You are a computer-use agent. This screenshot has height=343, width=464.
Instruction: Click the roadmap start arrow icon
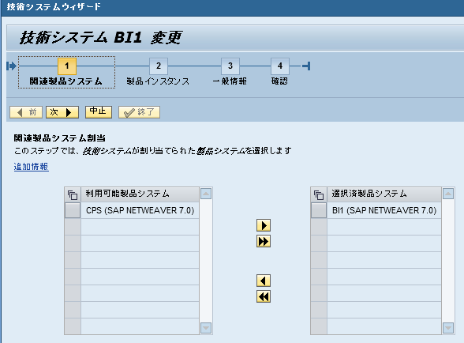point(11,66)
